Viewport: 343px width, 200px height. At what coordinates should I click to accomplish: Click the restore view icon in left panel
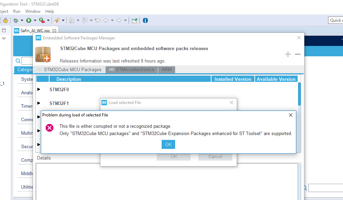[x=4, y=30]
